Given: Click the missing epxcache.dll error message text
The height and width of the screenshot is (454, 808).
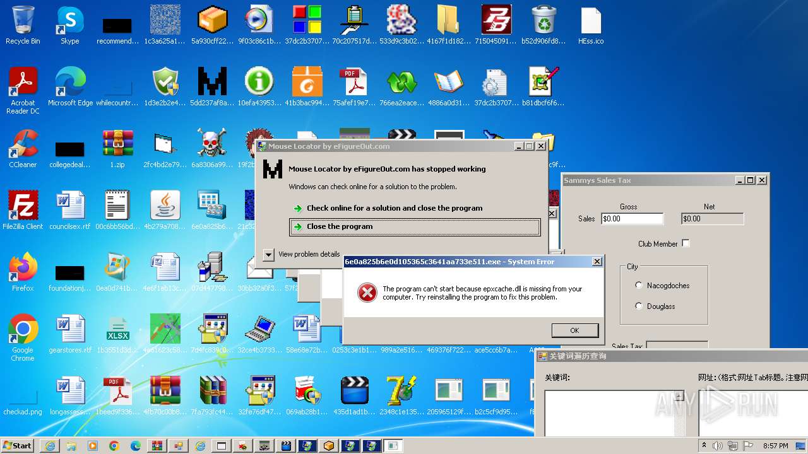Looking at the screenshot, I should (482, 293).
